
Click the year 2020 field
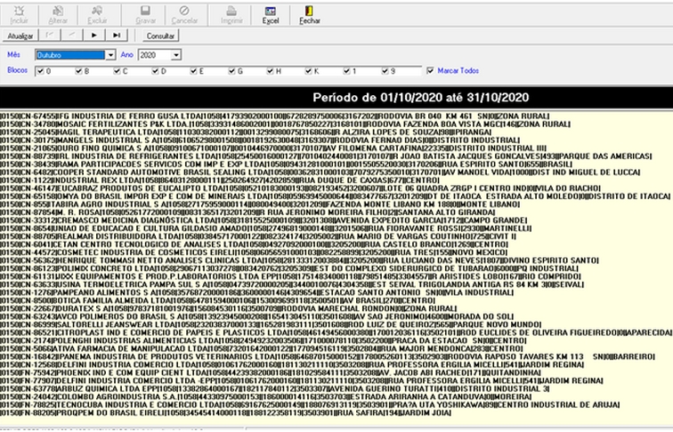[x=155, y=55]
